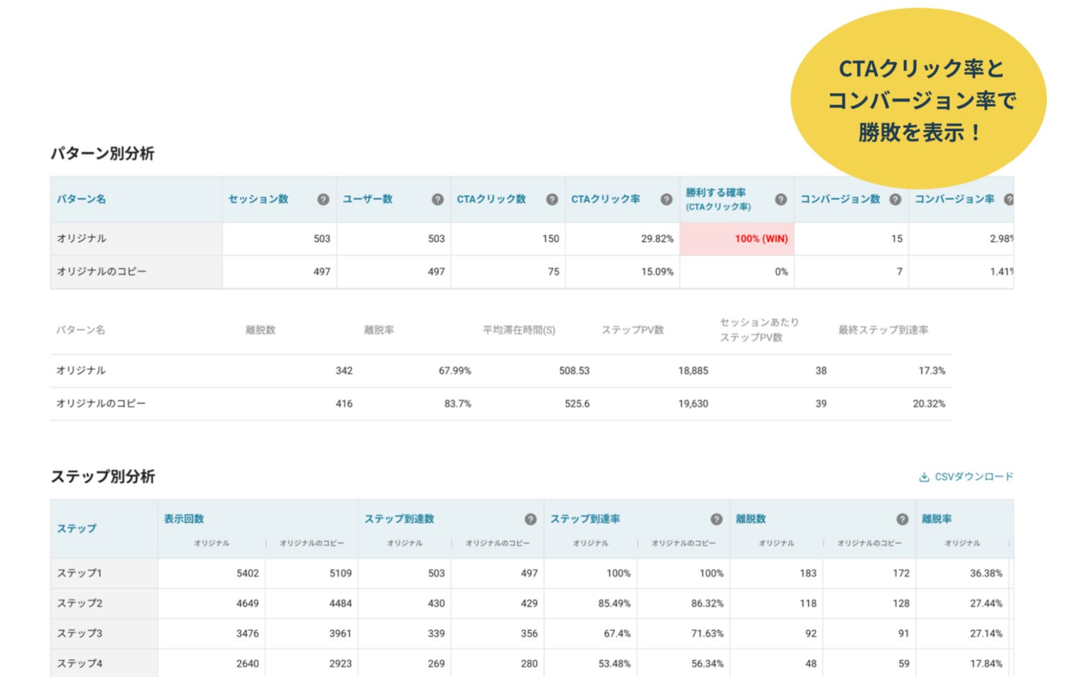Click help icon next to セッション数
The height and width of the screenshot is (696, 1072).
(323, 199)
